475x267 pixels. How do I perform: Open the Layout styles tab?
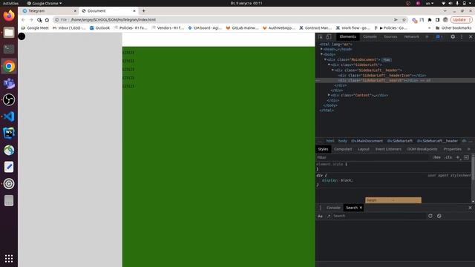tap(364, 149)
